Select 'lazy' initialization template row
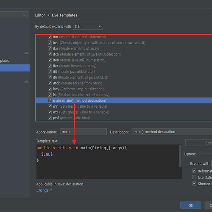The image size is (212, 212). coord(78,89)
